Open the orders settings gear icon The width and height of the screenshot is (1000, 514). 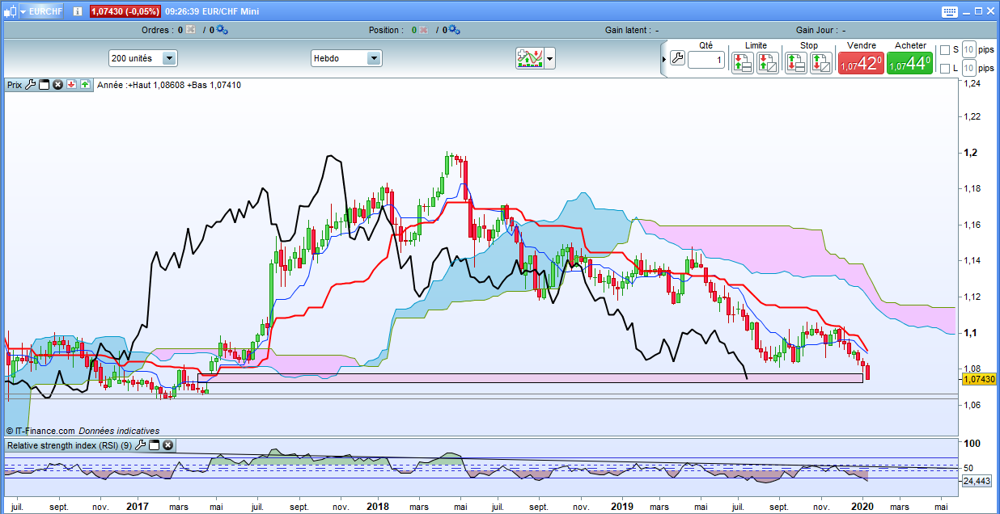click(222, 30)
